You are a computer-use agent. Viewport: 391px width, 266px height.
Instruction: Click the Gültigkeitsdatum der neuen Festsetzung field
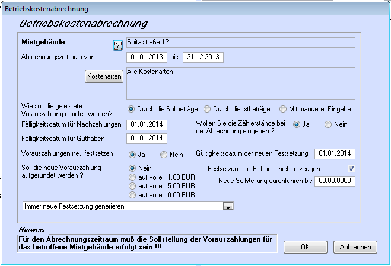pyautogui.click(x=335, y=154)
